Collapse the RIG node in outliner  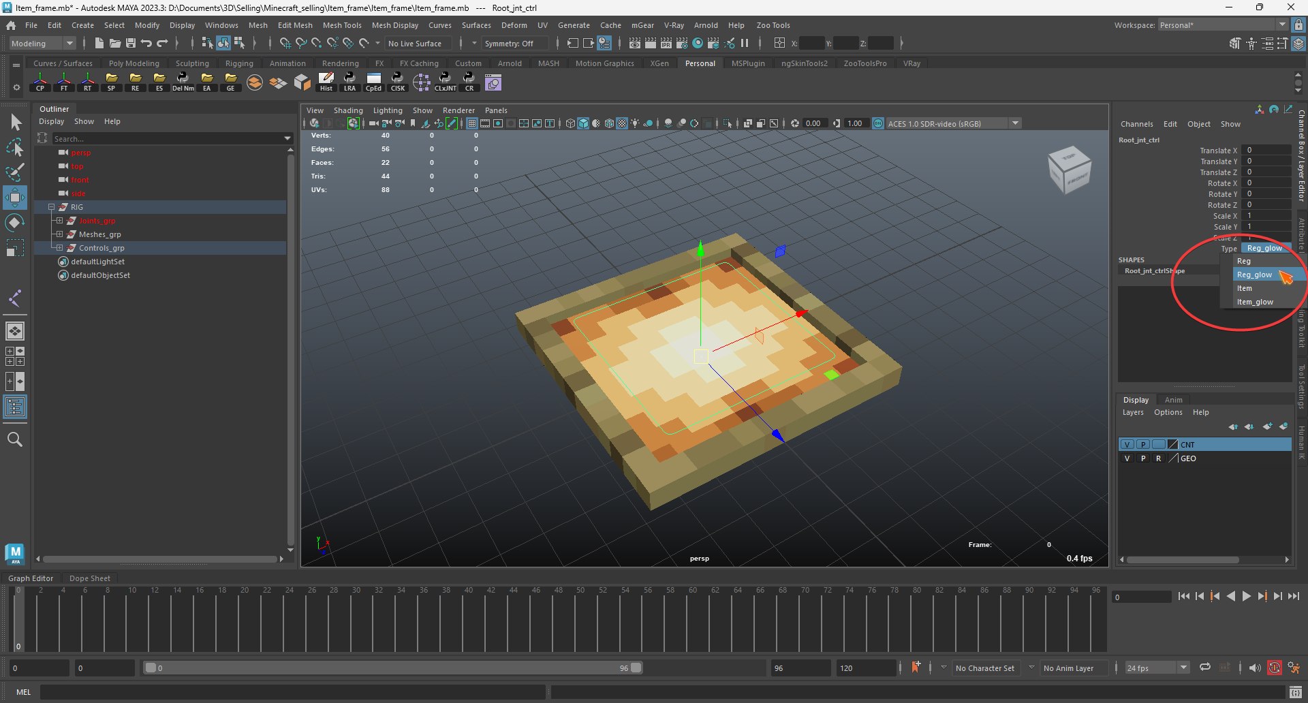pos(51,207)
